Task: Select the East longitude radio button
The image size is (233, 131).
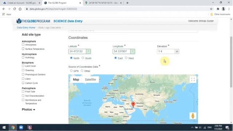Action: pyautogui.click(x=115, y=58)
